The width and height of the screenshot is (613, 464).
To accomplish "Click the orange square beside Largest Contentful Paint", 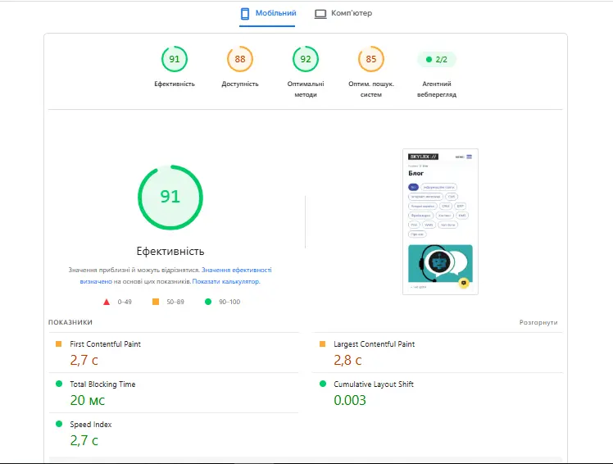I will [x=323, y=343].
